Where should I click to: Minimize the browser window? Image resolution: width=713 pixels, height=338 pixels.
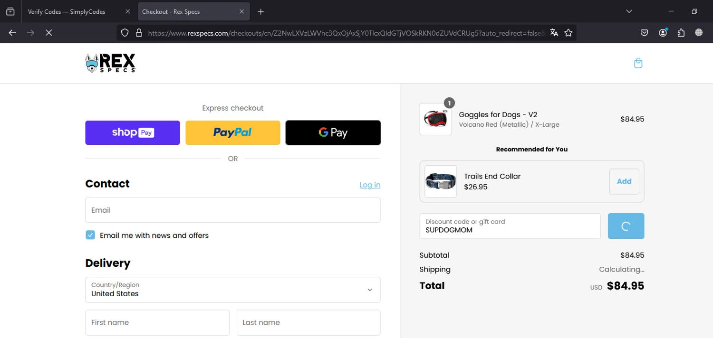(671, 11)
